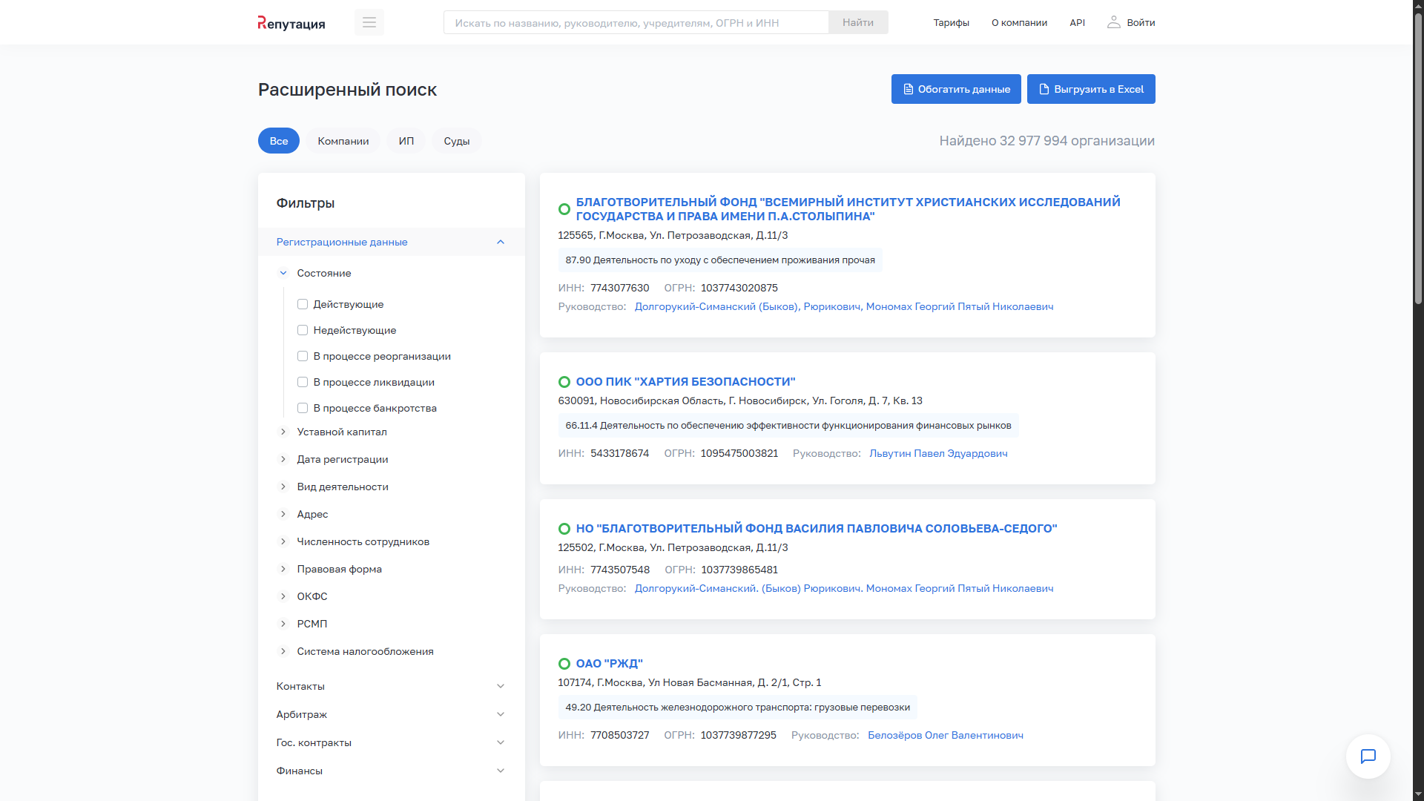Select the Суды tab
The height and width of the screenshot is (801, 1424).
(x=456, y=141)
